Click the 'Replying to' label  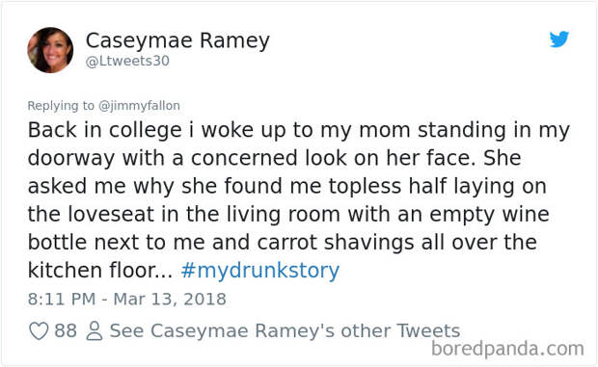tap(61, 106)
